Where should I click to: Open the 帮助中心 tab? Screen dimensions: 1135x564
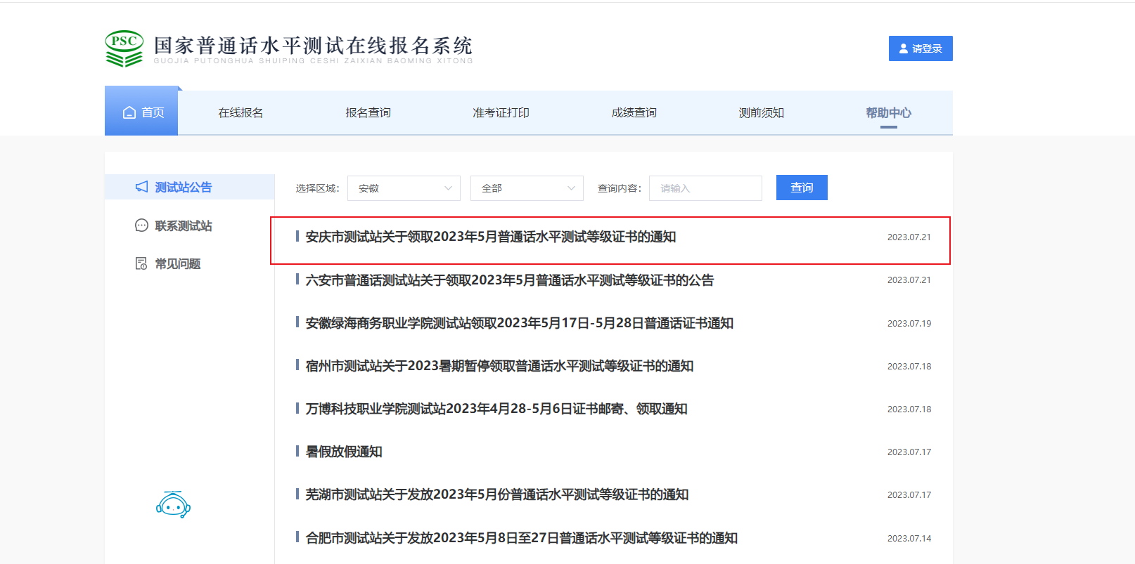pos(888,112)
